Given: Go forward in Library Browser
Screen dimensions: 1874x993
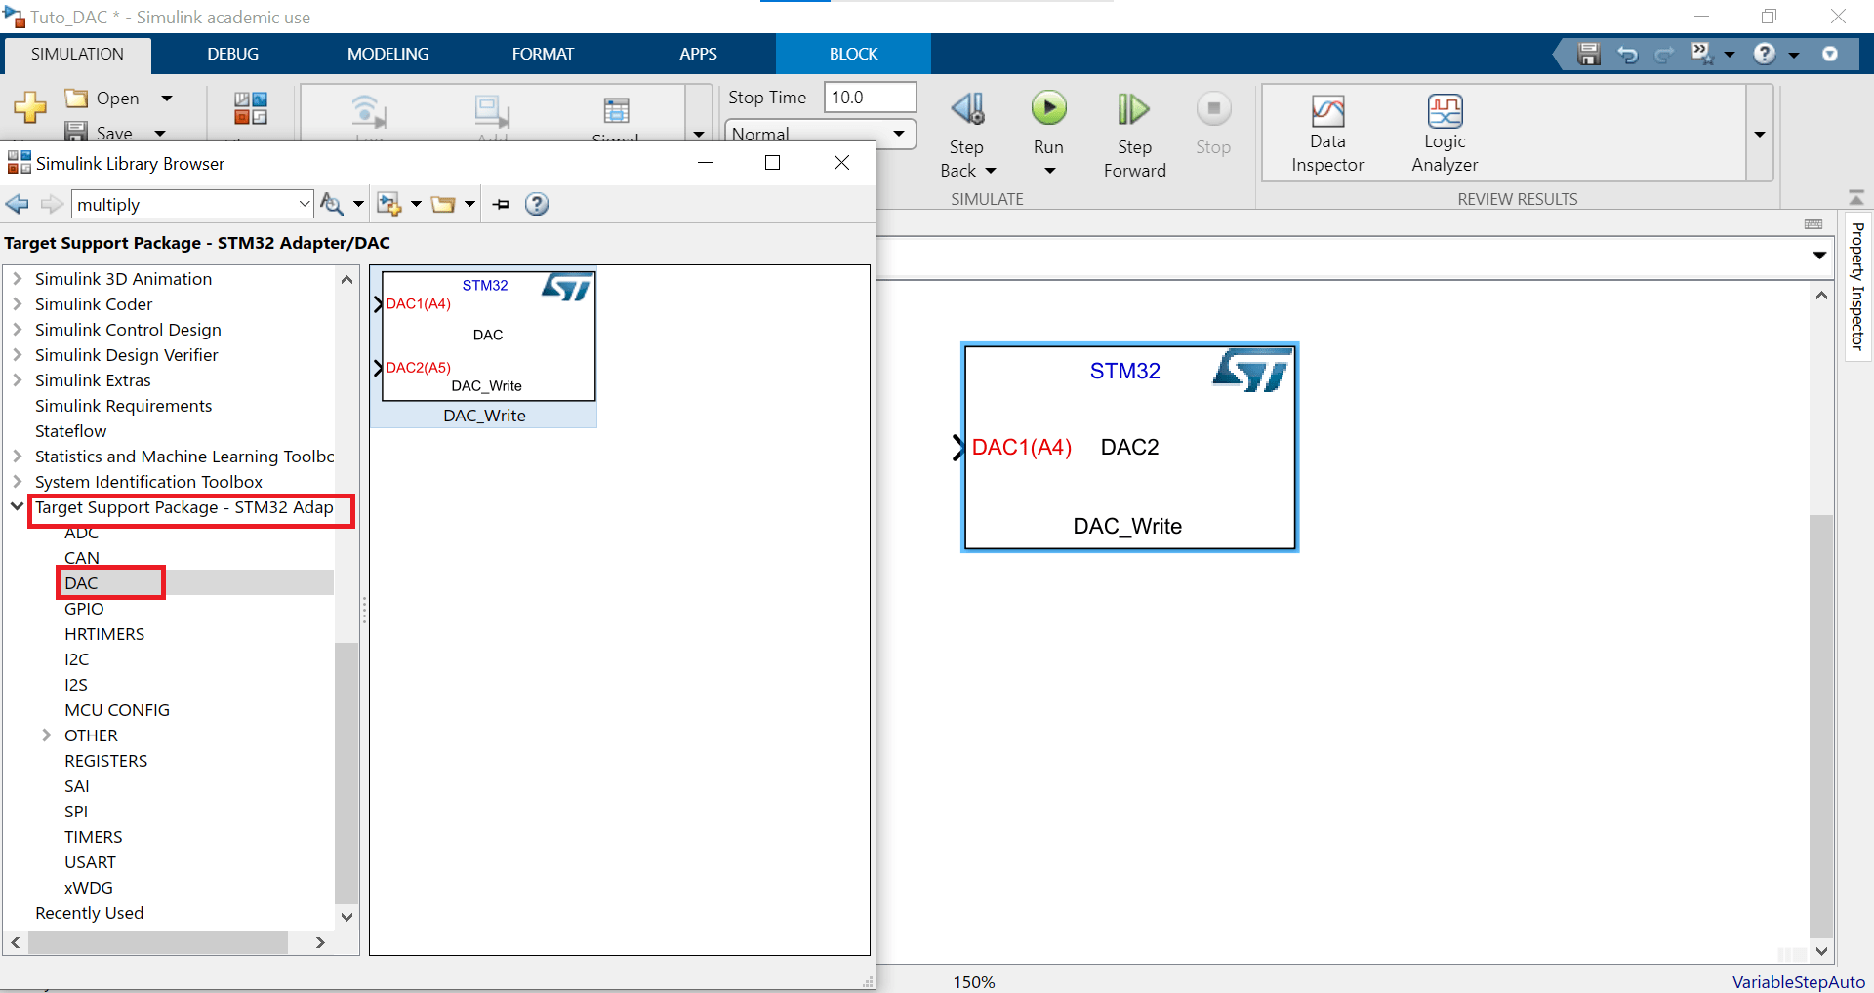Looking at the screenshot, I should tap(52, 204).
